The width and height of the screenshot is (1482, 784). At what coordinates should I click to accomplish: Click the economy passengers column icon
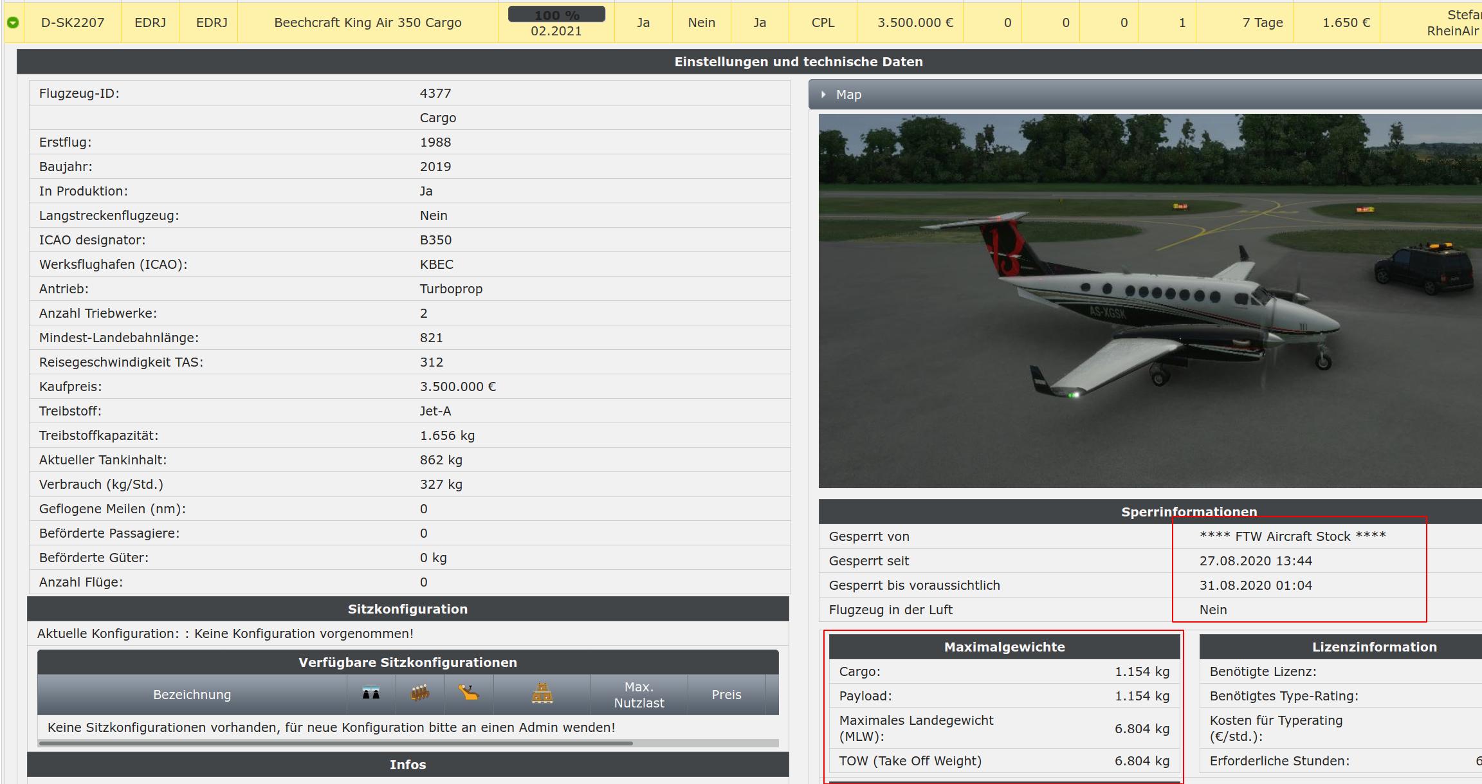420,694
